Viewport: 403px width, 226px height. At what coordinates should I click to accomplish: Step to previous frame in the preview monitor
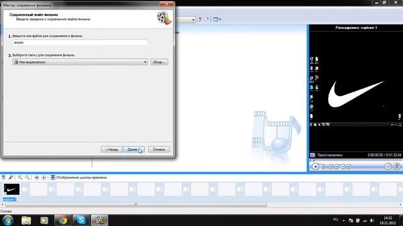click(x=337, y=166)
